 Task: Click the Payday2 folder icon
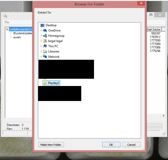click(x=45, y=83)
